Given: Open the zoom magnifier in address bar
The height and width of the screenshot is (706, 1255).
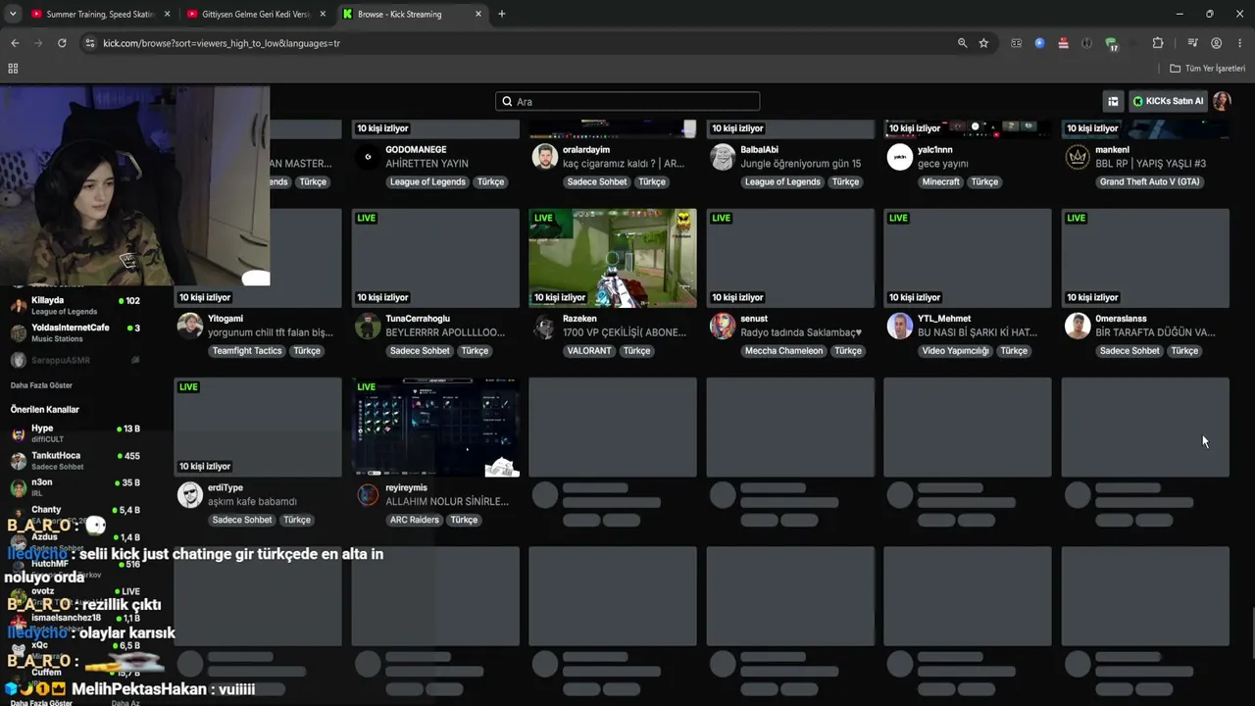Looking at the screenshot, I should pyautogui.click(x=963, y=43).
